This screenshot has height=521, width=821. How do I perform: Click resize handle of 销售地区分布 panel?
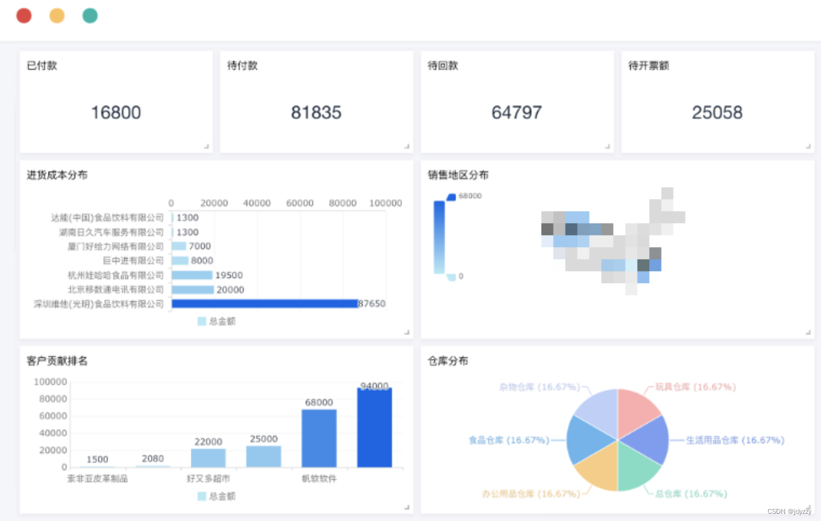pyautogui.click(x=808, y=332)
